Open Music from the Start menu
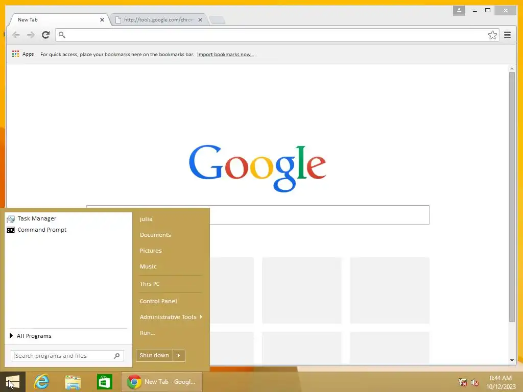 148,266
